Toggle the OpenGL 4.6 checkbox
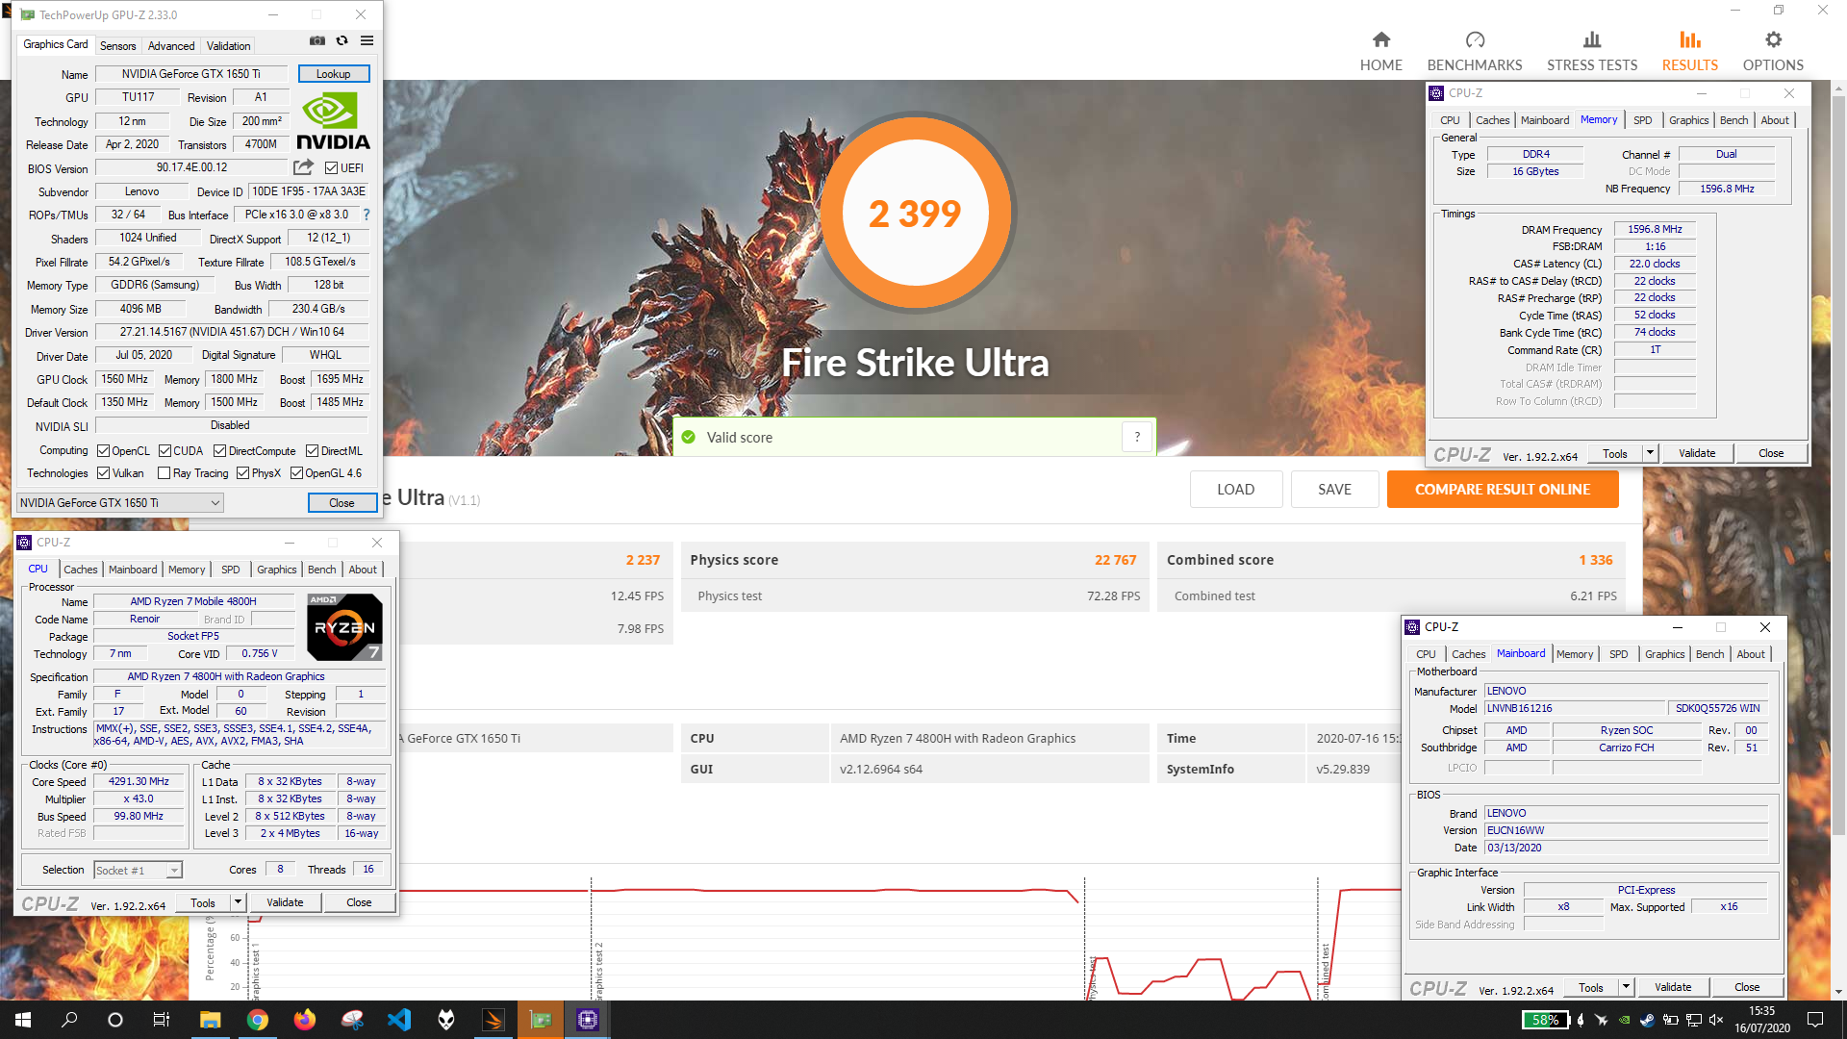Viewport: 1847px width, 1039px height. coord(296,472)
